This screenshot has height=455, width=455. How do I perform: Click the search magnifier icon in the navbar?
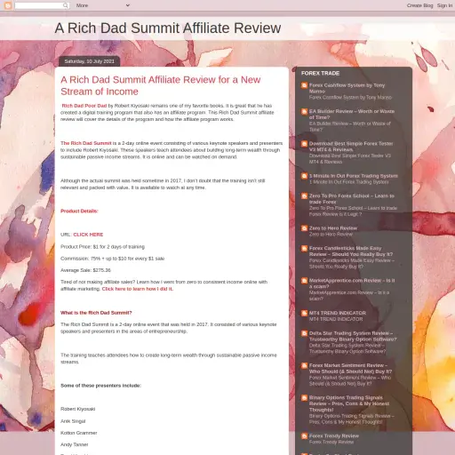(x=66, y=5)
